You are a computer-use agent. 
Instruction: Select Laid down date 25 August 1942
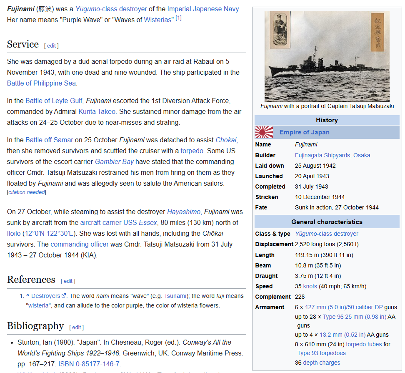315,166
